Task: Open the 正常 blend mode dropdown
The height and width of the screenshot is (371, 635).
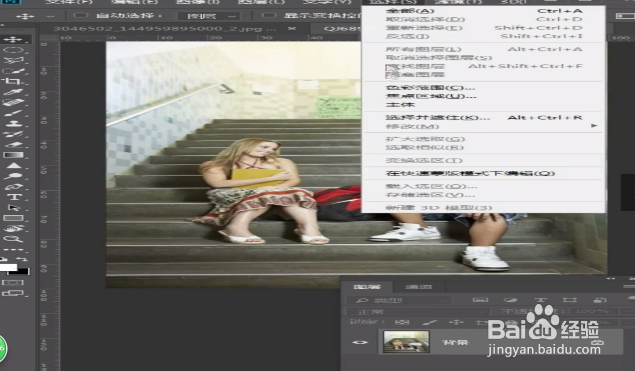Action: click(418, 311)
